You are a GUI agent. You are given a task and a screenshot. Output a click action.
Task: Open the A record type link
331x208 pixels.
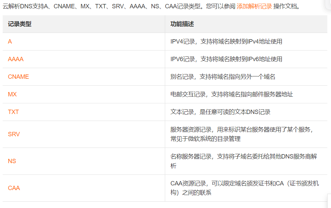pos(10,42)
